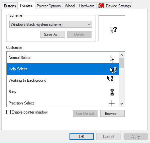
Task: Select the Pointers tab
Action: pyautogui.click(x=26, y=5)
